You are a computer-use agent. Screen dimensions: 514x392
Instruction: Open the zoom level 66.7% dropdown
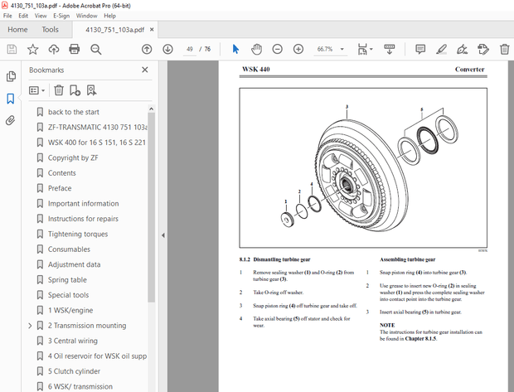(x=342, y=49)
